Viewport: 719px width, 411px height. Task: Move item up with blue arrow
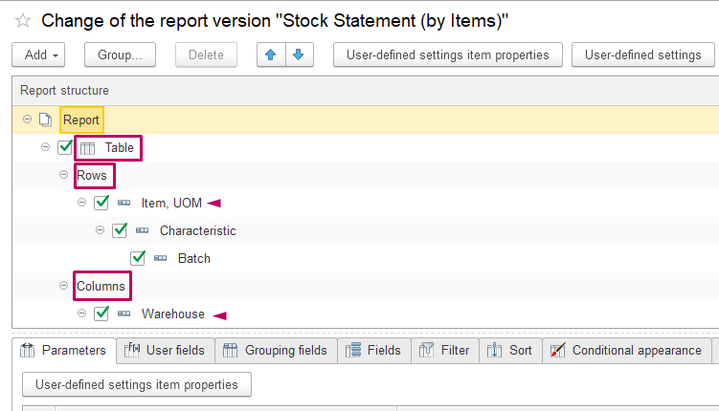271,54
